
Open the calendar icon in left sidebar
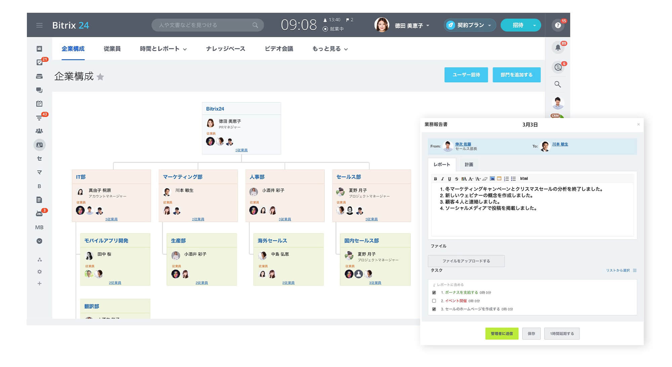(x=39, y=104)
